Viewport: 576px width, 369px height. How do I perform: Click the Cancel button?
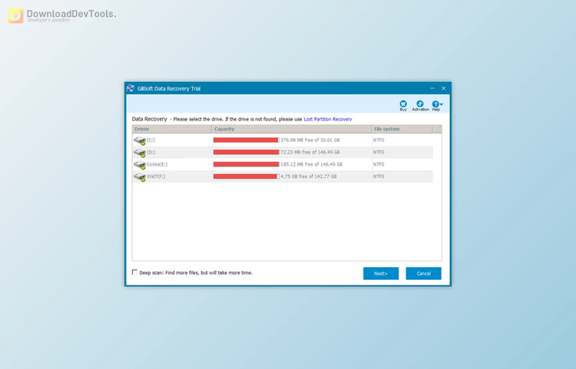pos(423,273)
